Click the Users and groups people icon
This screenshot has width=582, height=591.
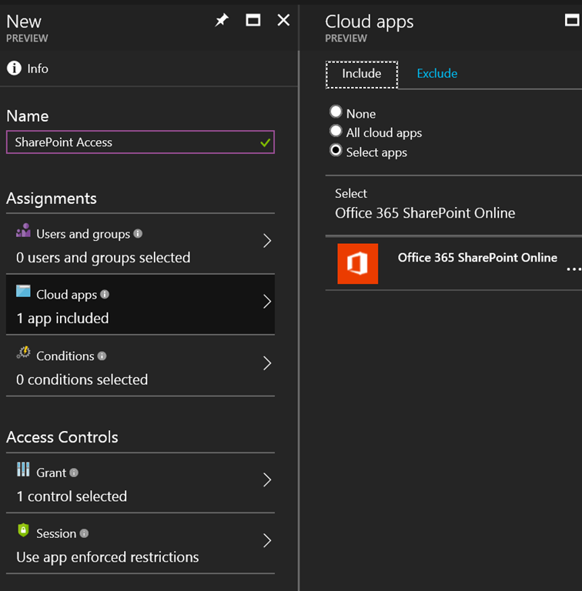[24, 231]
